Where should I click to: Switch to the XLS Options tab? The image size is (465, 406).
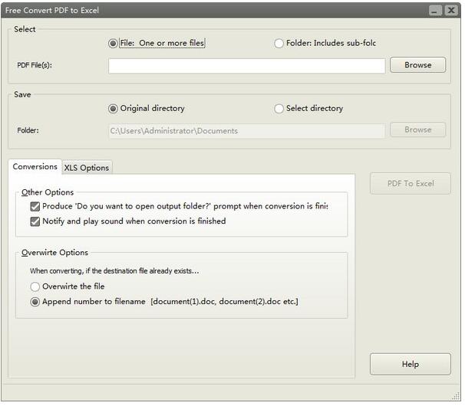[x=87, y=168]
